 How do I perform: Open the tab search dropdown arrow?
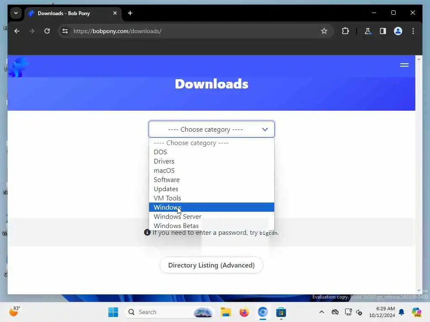(x=16, y=13)
